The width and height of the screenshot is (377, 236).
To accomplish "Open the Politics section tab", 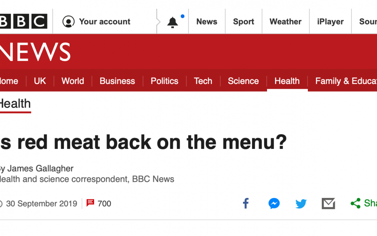I will pos(164,81).
